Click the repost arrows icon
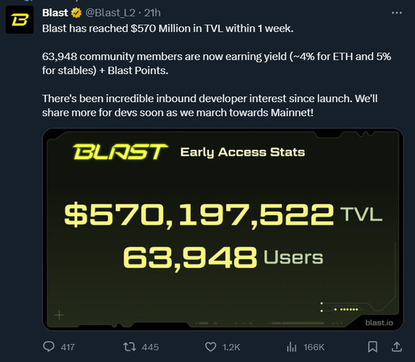 (x=128, y=346)
